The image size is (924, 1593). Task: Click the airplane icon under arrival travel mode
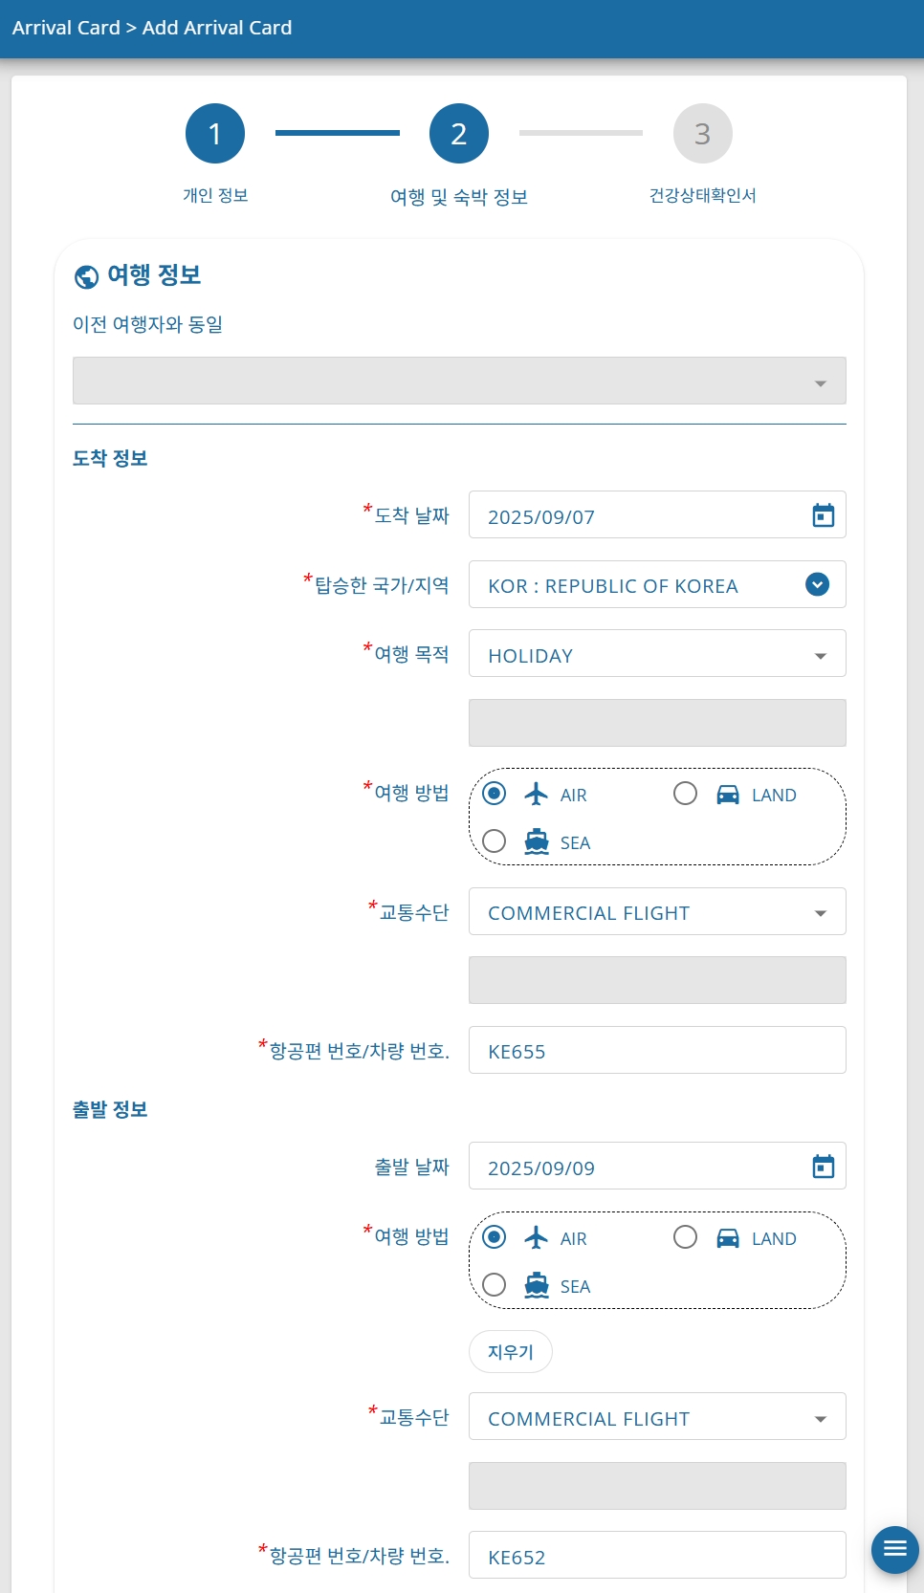(537, 794)
